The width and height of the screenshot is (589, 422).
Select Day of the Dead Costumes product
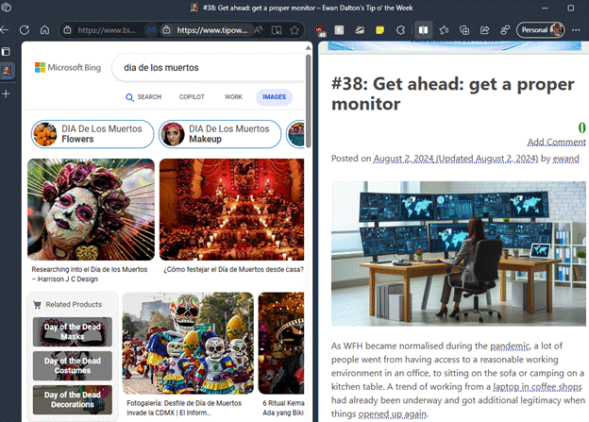72,365
